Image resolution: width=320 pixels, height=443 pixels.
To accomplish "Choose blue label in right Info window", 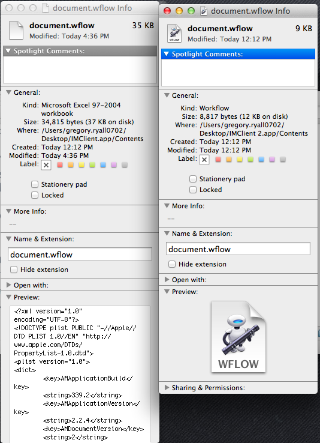I will click(261, 159).
